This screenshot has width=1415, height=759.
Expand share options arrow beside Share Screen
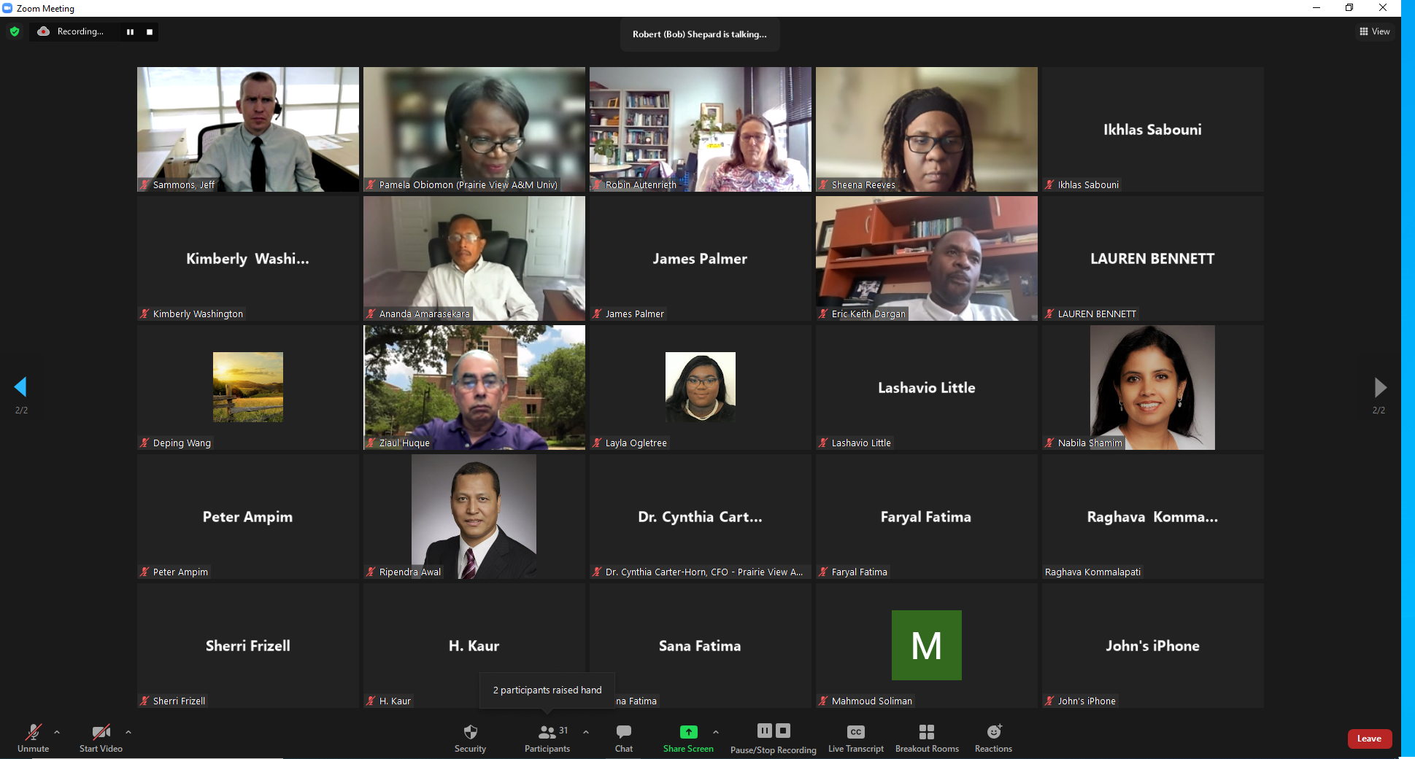pos(716,732)
